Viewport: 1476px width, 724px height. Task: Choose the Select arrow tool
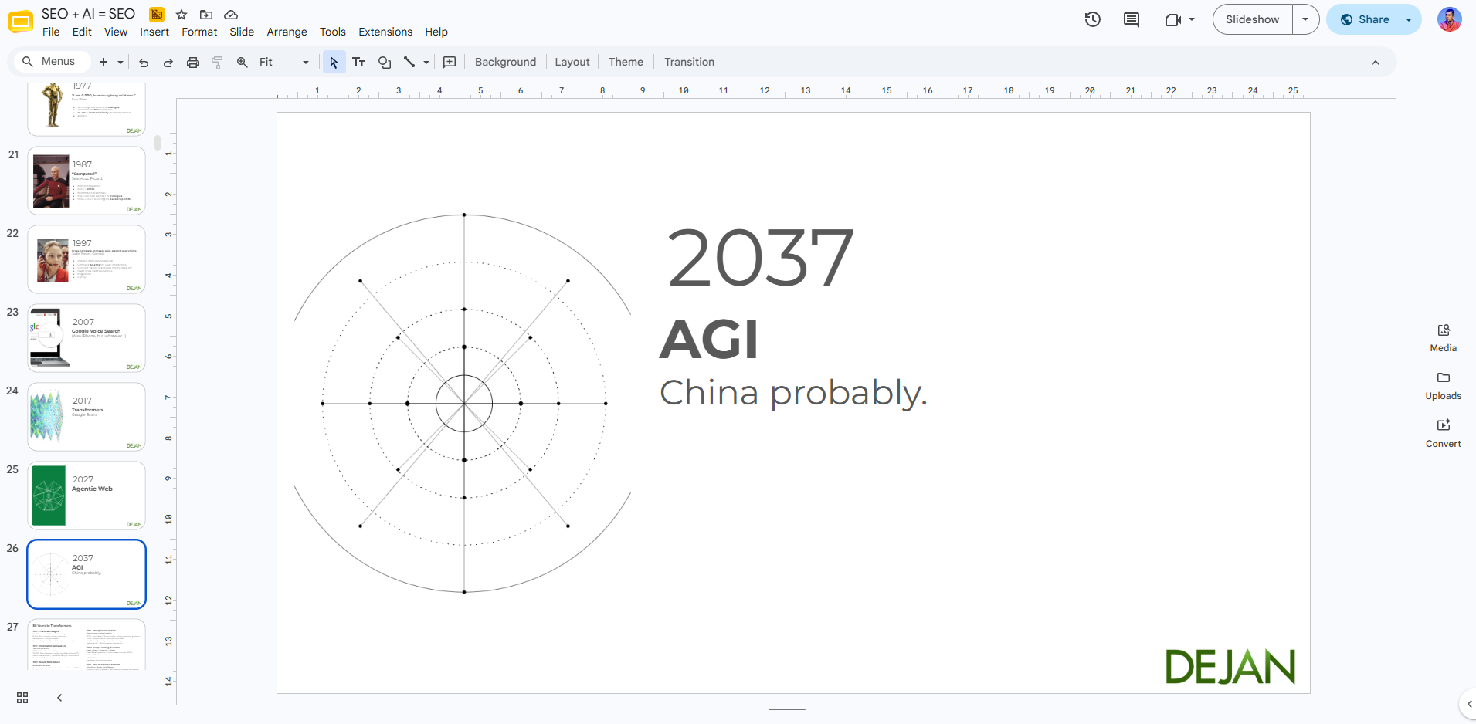(334, 62)
